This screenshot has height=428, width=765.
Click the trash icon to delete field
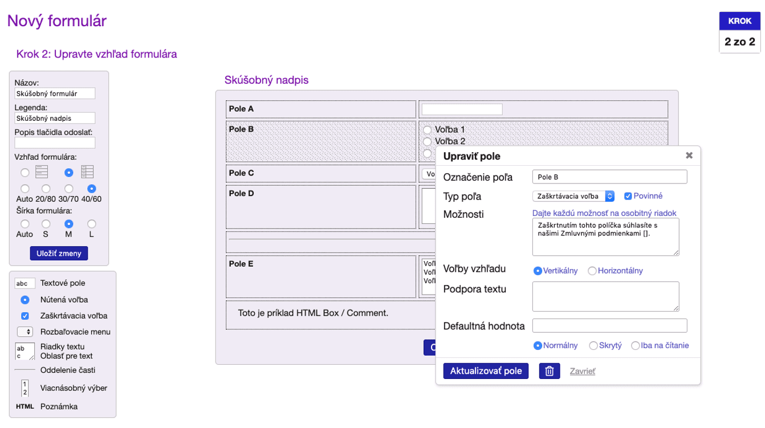pyautogui.click(x=550, y=371)
